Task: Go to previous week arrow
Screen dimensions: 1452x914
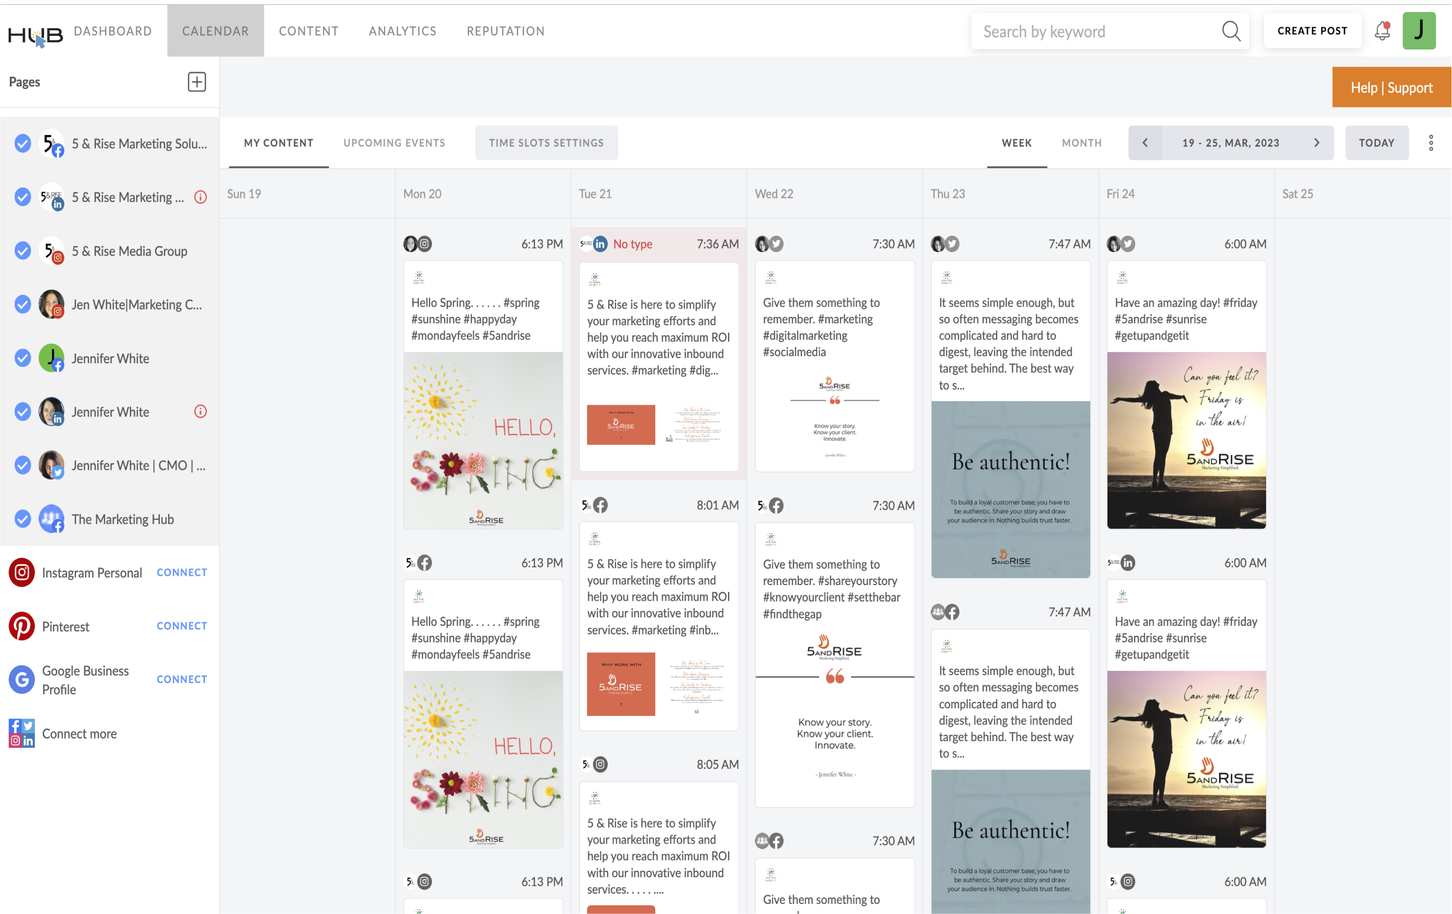Action: 1144,143
